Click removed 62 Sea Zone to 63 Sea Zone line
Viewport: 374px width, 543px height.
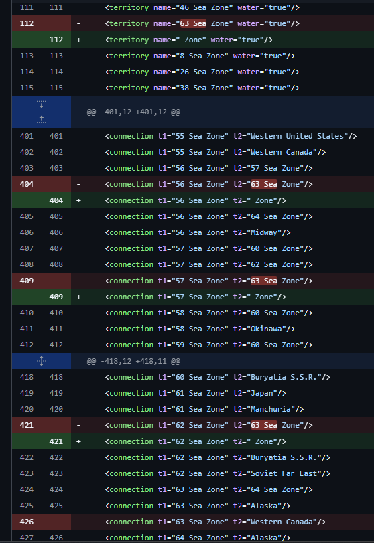tap(208, 425)
